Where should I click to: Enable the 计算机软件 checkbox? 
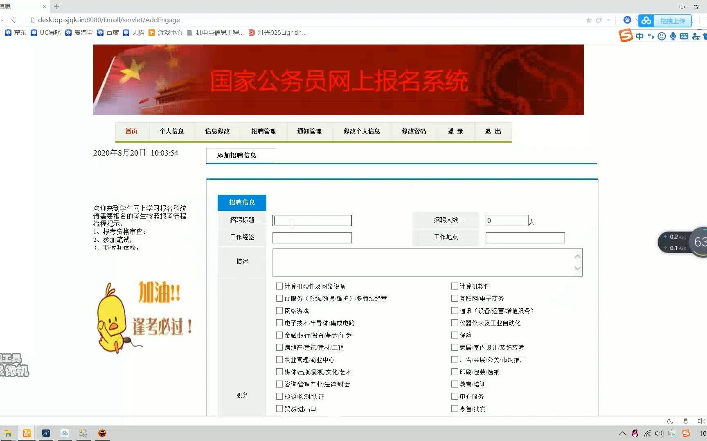(x=455, y=286)
